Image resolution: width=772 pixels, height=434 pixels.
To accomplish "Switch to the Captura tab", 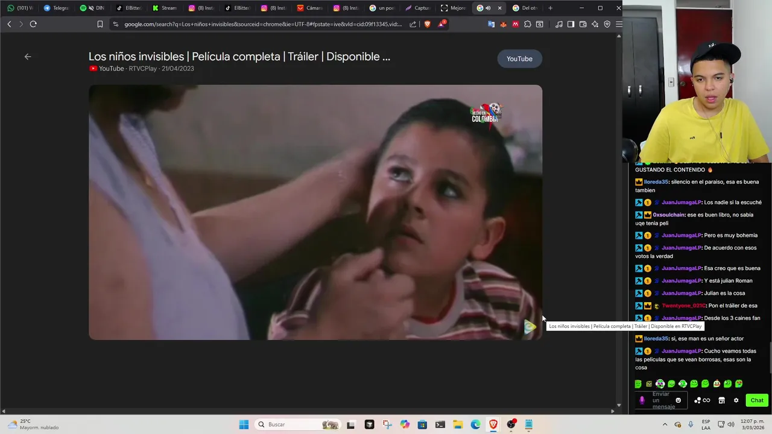I will [418, 8].
